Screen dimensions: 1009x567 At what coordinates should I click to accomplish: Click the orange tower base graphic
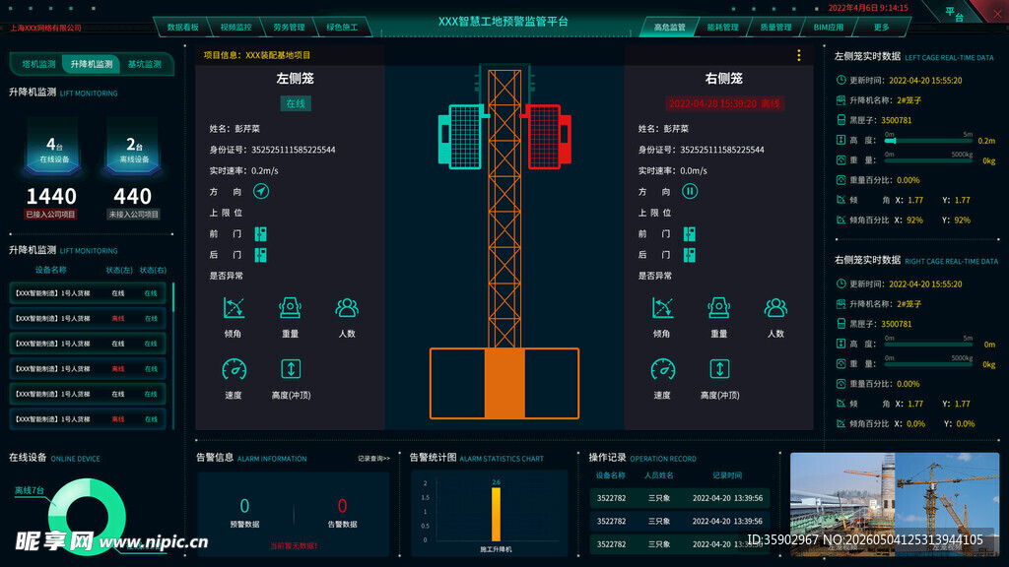(x=504, y=384)
